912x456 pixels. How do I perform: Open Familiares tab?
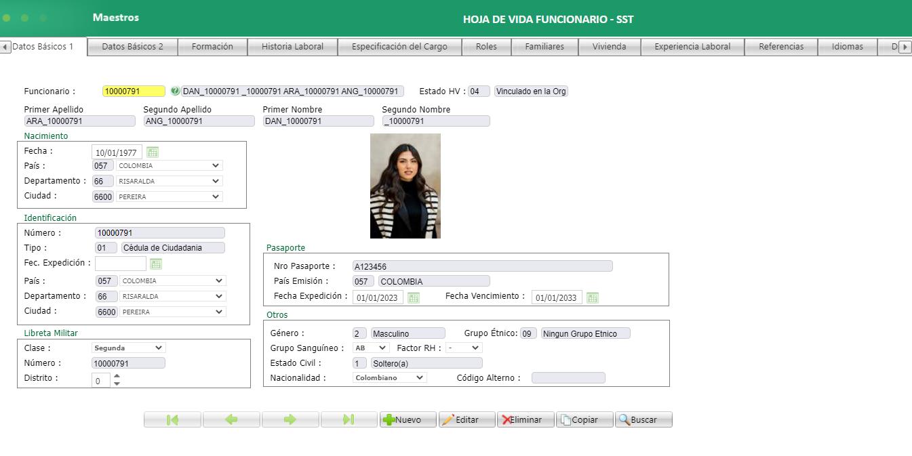pyautogui.click(x=544, y=47)
